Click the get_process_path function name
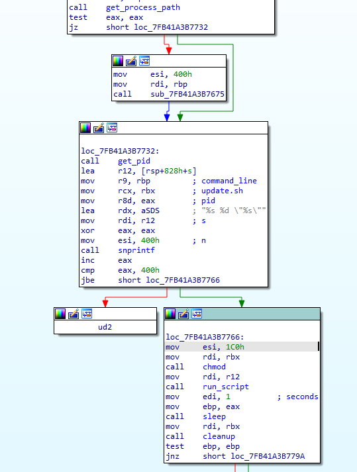Image resolution: width=357 pixels, height=472 pixels. tap(143, 7)
